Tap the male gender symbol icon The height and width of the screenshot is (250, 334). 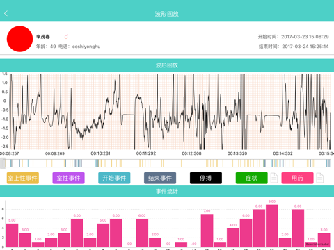click(66, 37)
